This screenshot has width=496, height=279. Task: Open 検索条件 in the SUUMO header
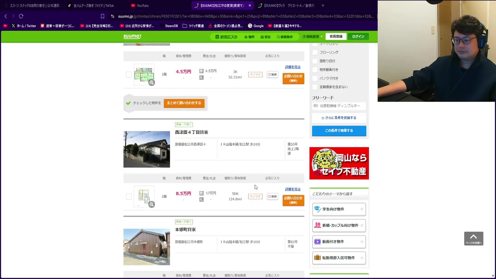click(285, 37)
